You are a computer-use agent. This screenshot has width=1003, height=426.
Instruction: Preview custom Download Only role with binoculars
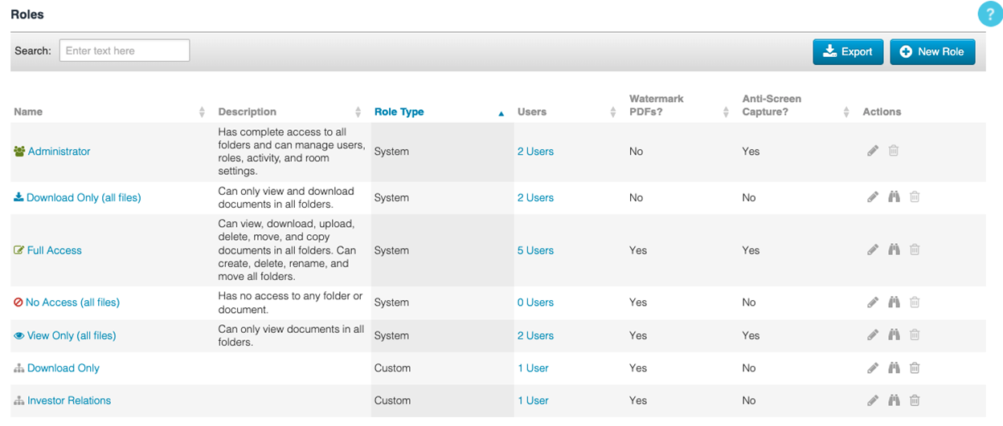[894, 368]
